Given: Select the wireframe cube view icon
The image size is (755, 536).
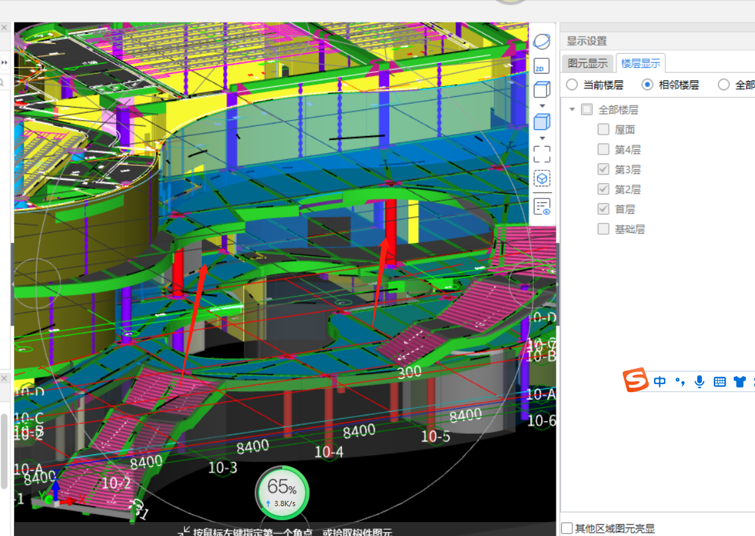Looking at the screenshot, I should tap(542, 90).
